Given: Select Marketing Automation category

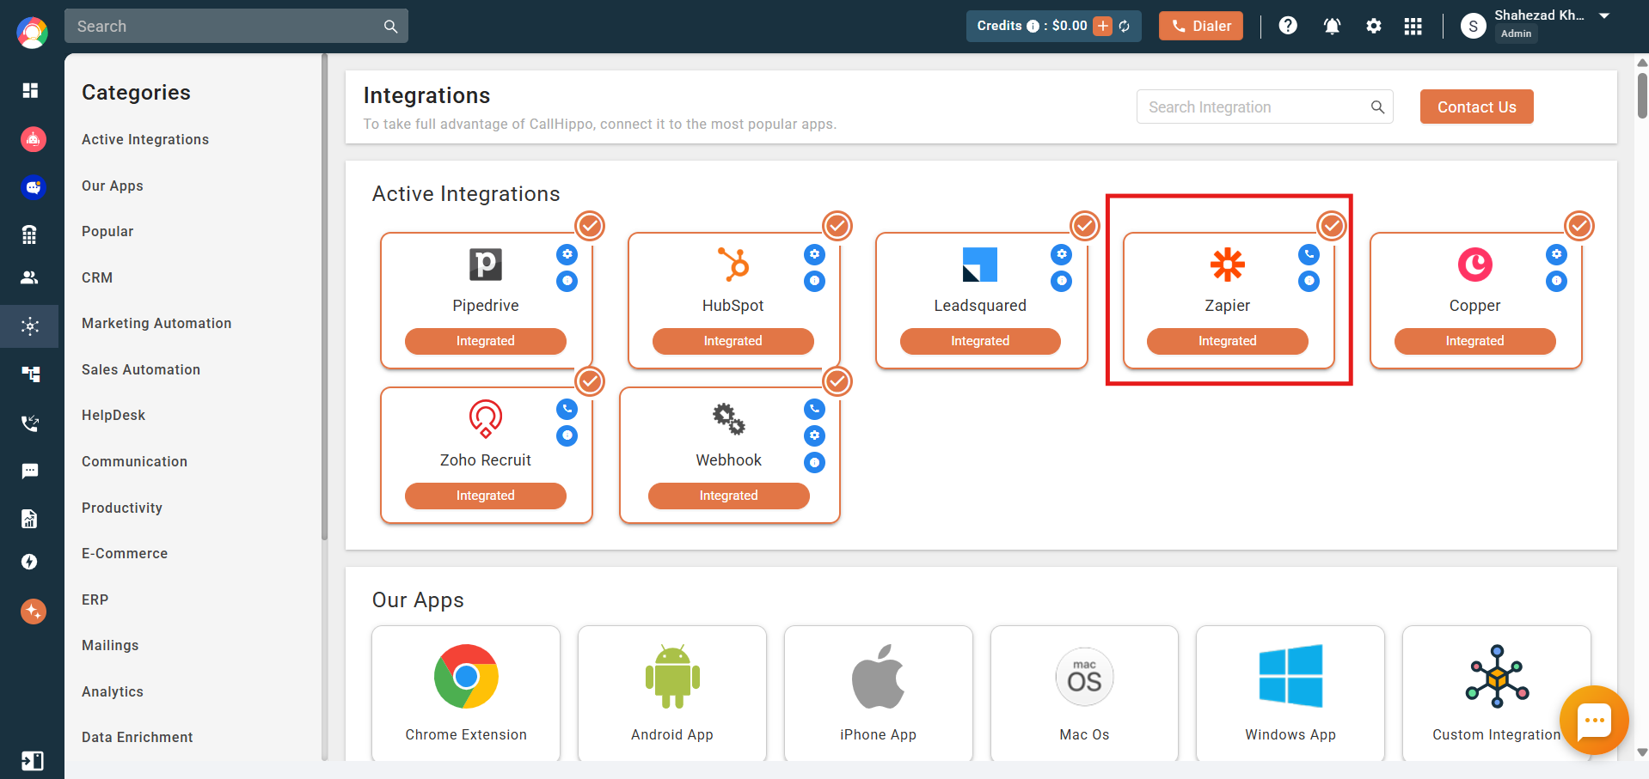Looking at the screenshot, I should 156,323.
